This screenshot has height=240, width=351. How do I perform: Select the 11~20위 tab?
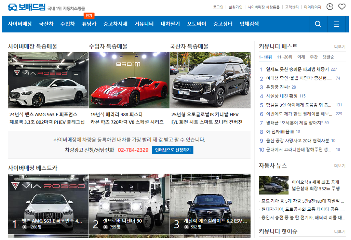(x=285, y=57)
